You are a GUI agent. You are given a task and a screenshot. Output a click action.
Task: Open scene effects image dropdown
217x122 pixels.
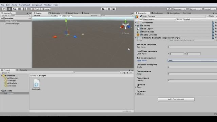[70, 16]
